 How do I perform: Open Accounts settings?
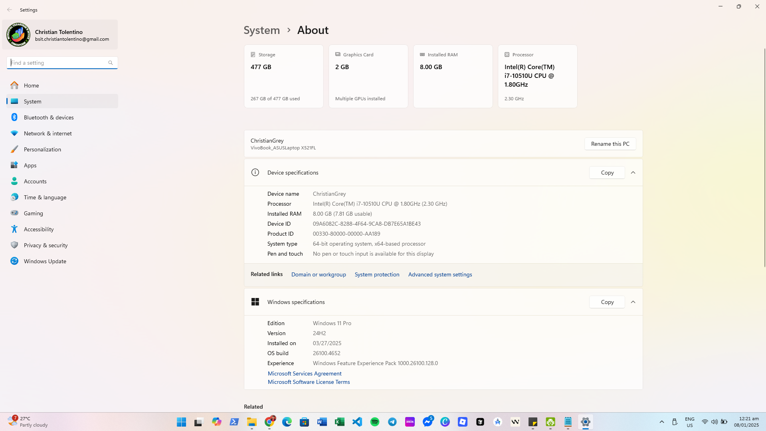(x=62, y=181)
